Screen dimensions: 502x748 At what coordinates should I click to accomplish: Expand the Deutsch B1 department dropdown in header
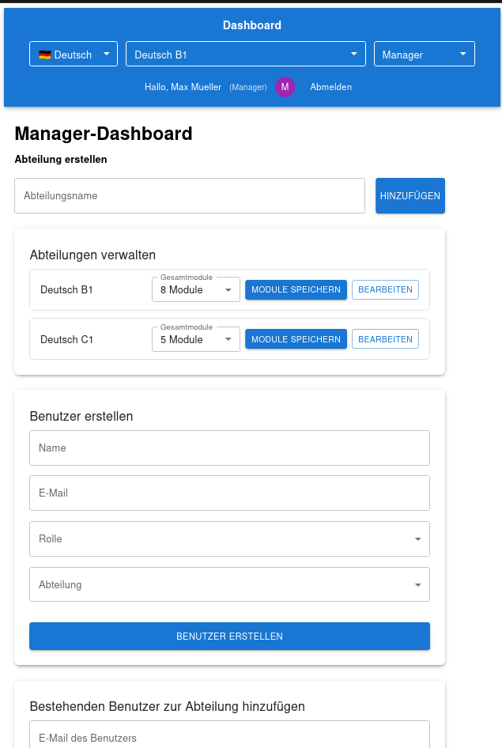point(245,55)
